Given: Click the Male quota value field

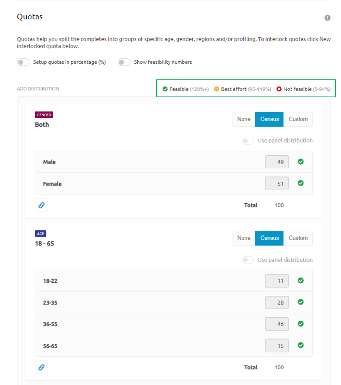Looking at the screenshot, I should [277, 162].
